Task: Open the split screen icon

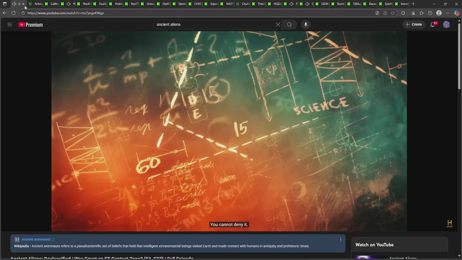Action: (x=385, y=13)
